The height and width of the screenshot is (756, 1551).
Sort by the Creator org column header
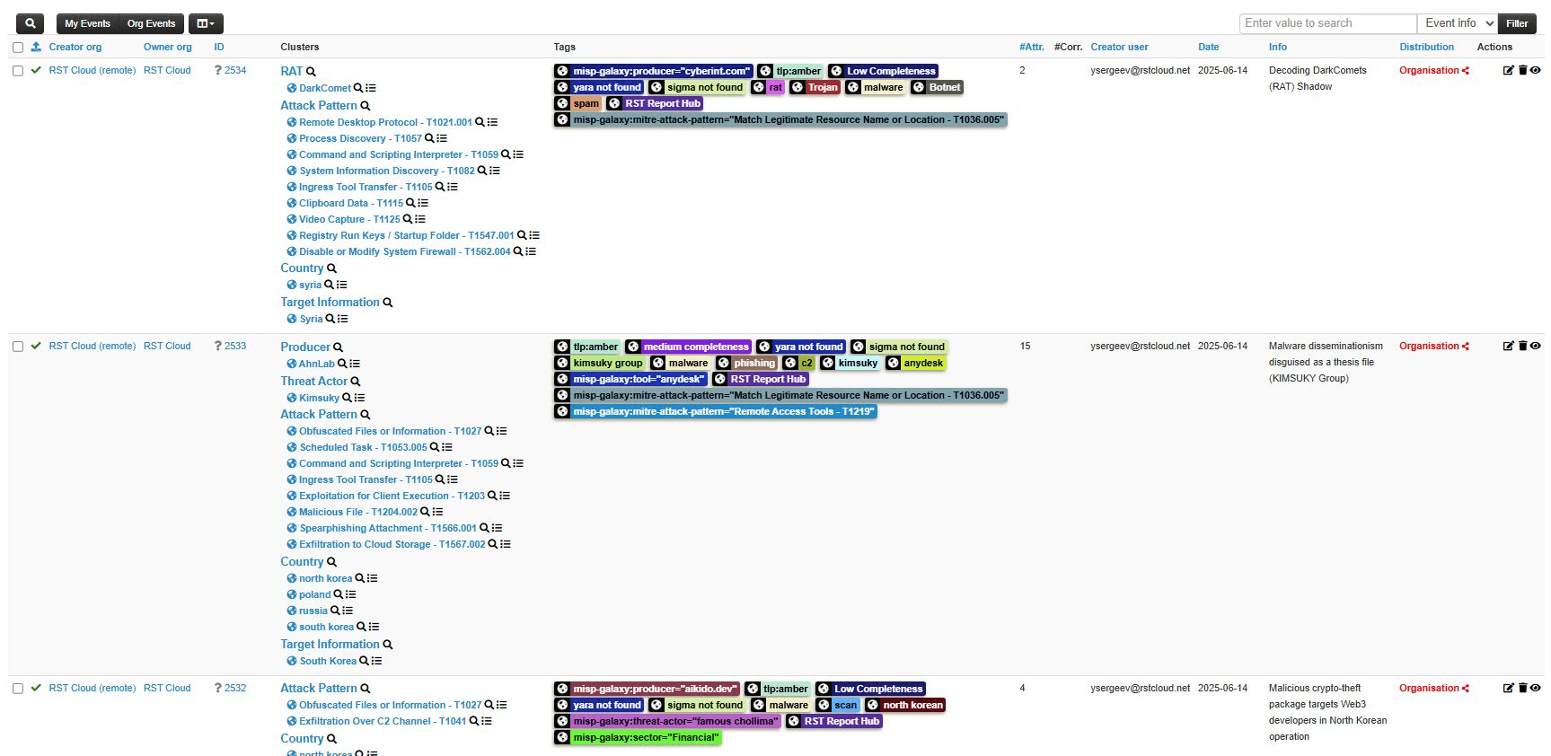[75, 47]
